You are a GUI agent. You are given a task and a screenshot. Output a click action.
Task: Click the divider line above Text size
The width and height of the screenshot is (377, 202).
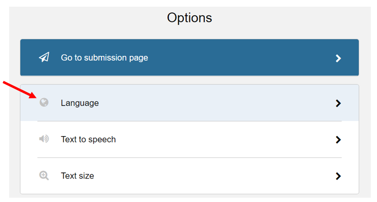[x=189, y=158]
